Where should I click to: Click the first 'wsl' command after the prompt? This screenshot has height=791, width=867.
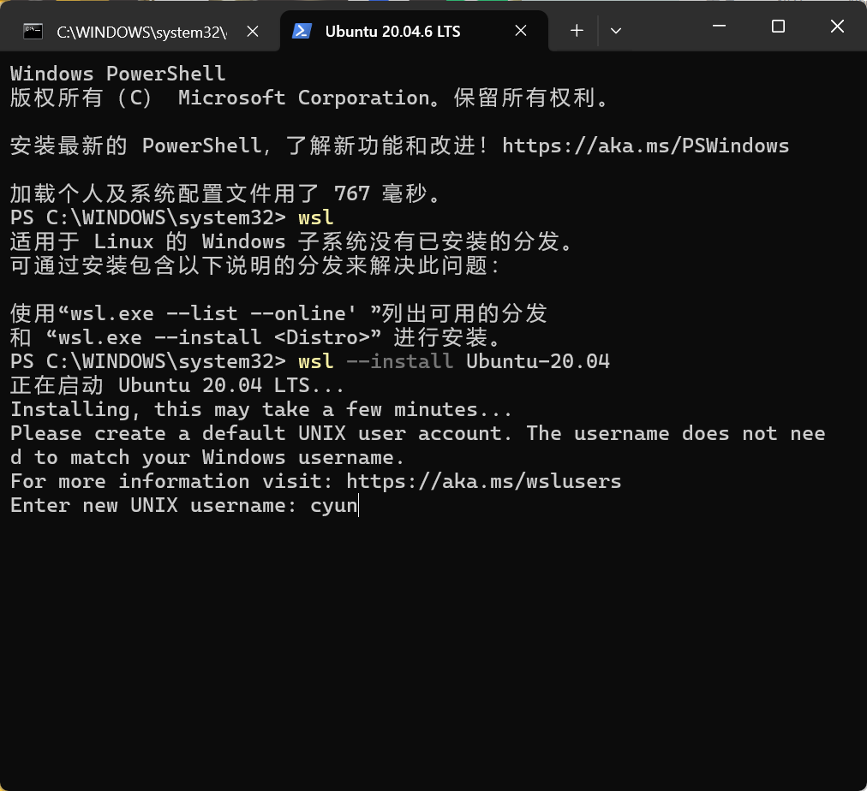tap(316, 217)
